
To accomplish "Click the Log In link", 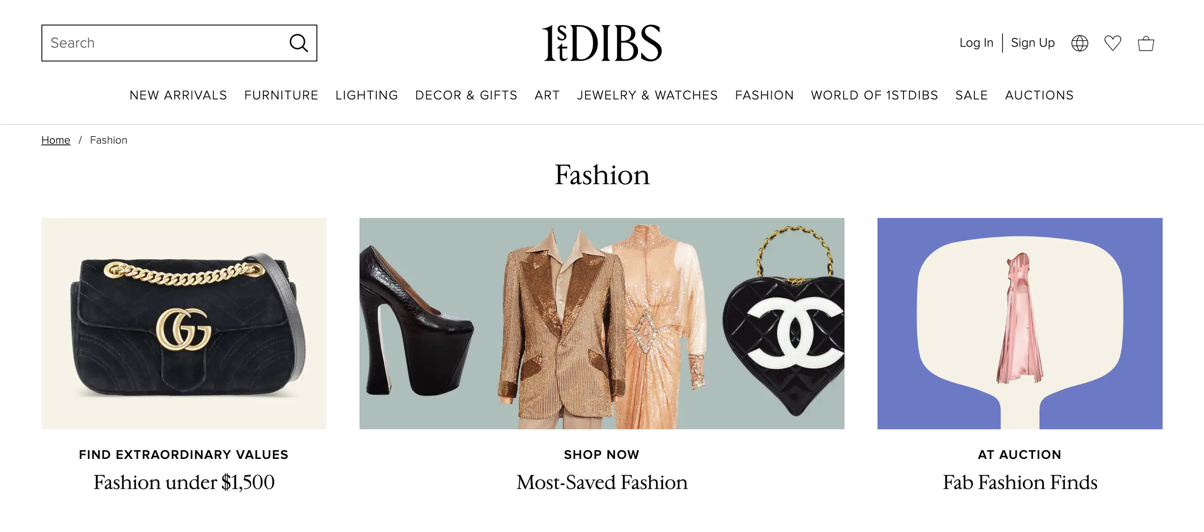I will point(976,43).
